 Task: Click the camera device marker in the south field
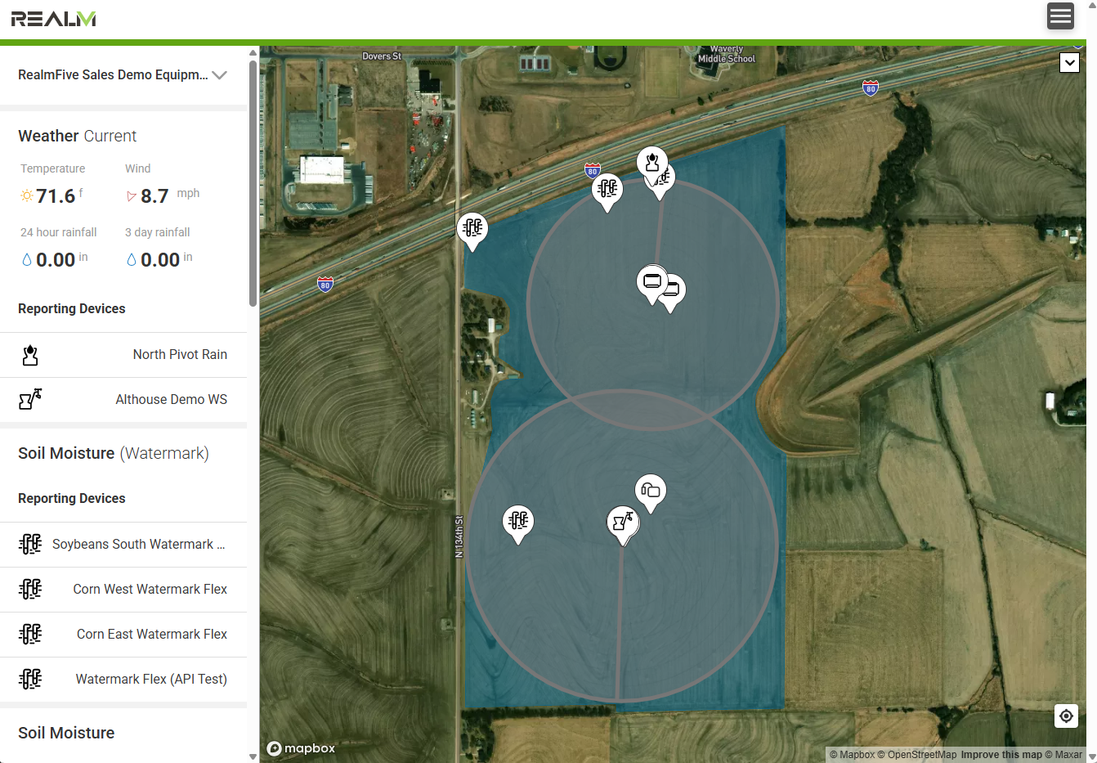click(651, 488)
